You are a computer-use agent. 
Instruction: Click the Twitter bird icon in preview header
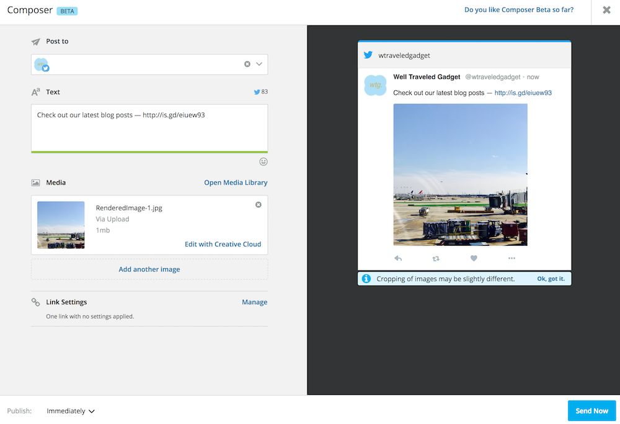[368, 55]
